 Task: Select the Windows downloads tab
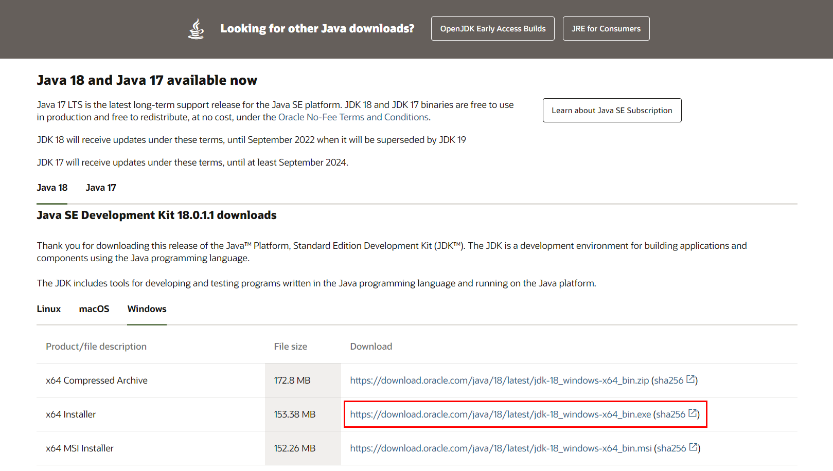coord(147,309)
